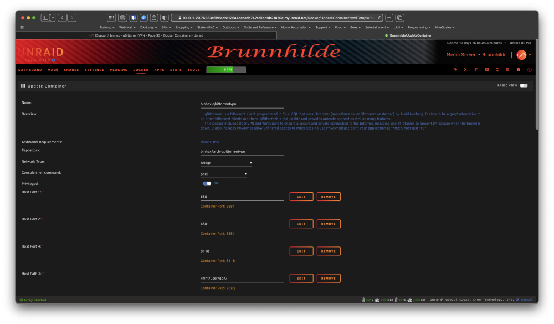The width and height of the screenshot is (554, 324).
Task: Open the Share icon in Safari toolbar
Action: pos(154,18)
